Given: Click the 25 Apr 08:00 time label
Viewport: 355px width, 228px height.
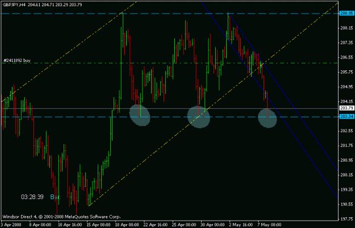Looking at the screenshot, I should pyautogui.click(x=184, y=225).
